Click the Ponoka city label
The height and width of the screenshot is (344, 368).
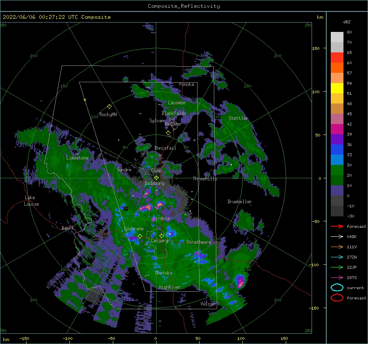(x=186, y=84)
